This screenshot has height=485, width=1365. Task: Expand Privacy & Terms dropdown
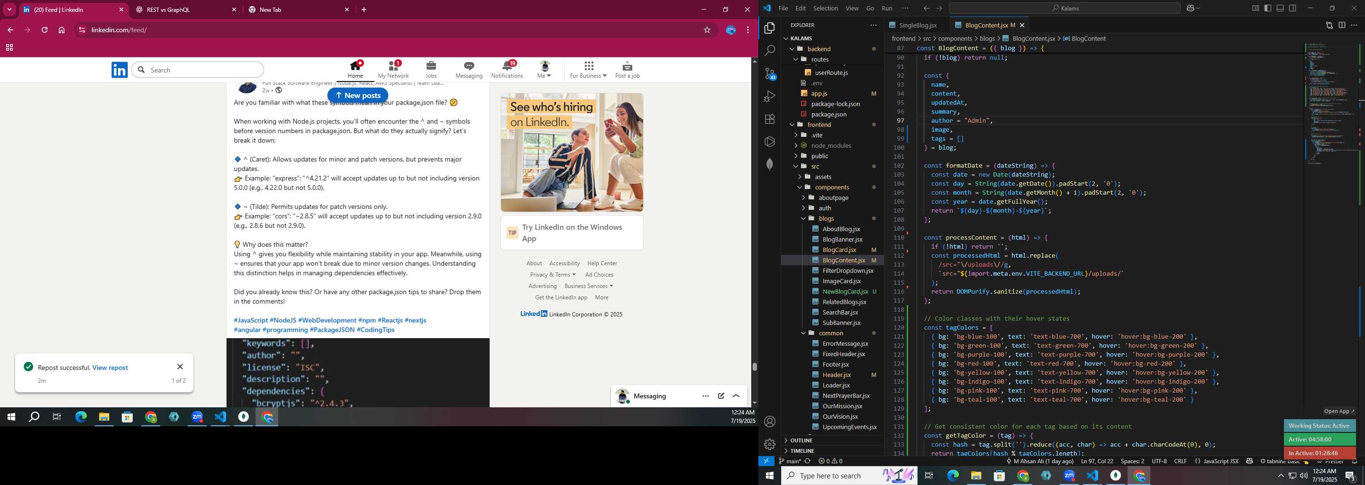[x=553, y=275]
